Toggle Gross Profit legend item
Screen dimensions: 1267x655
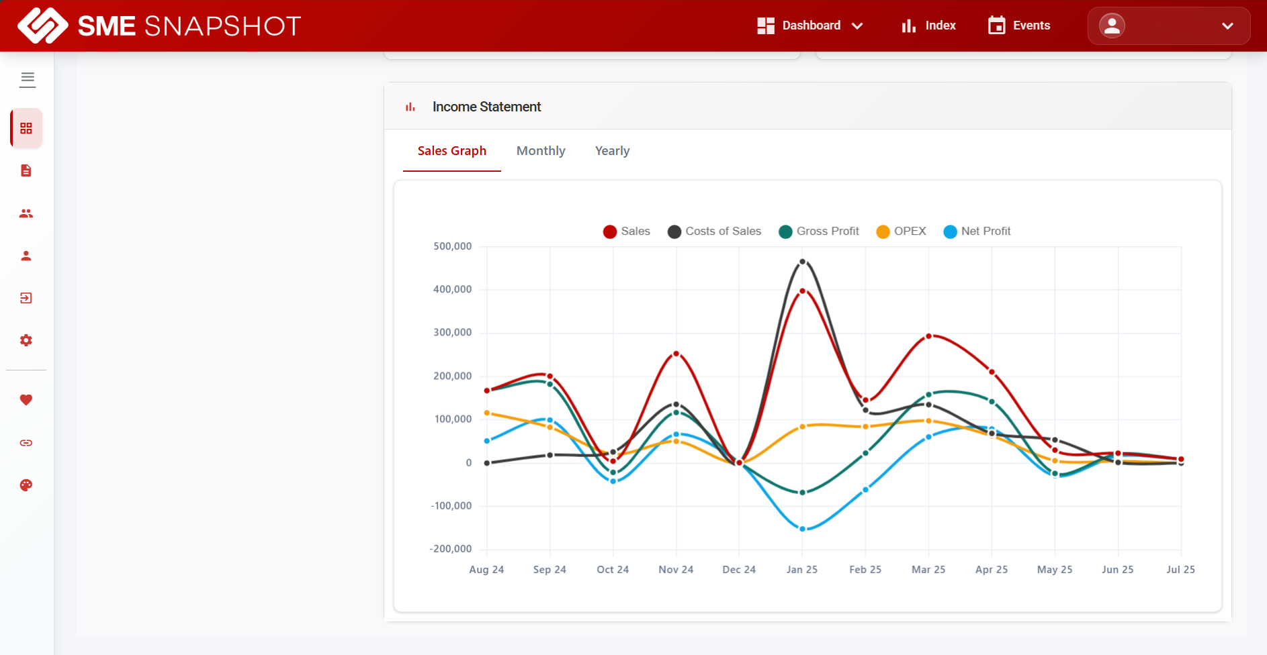pyautogui.click(x=819, y=232)
